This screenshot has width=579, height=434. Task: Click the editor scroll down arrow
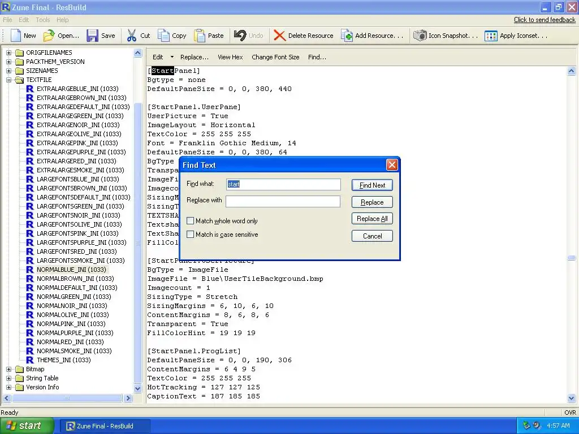coord(571,398)
